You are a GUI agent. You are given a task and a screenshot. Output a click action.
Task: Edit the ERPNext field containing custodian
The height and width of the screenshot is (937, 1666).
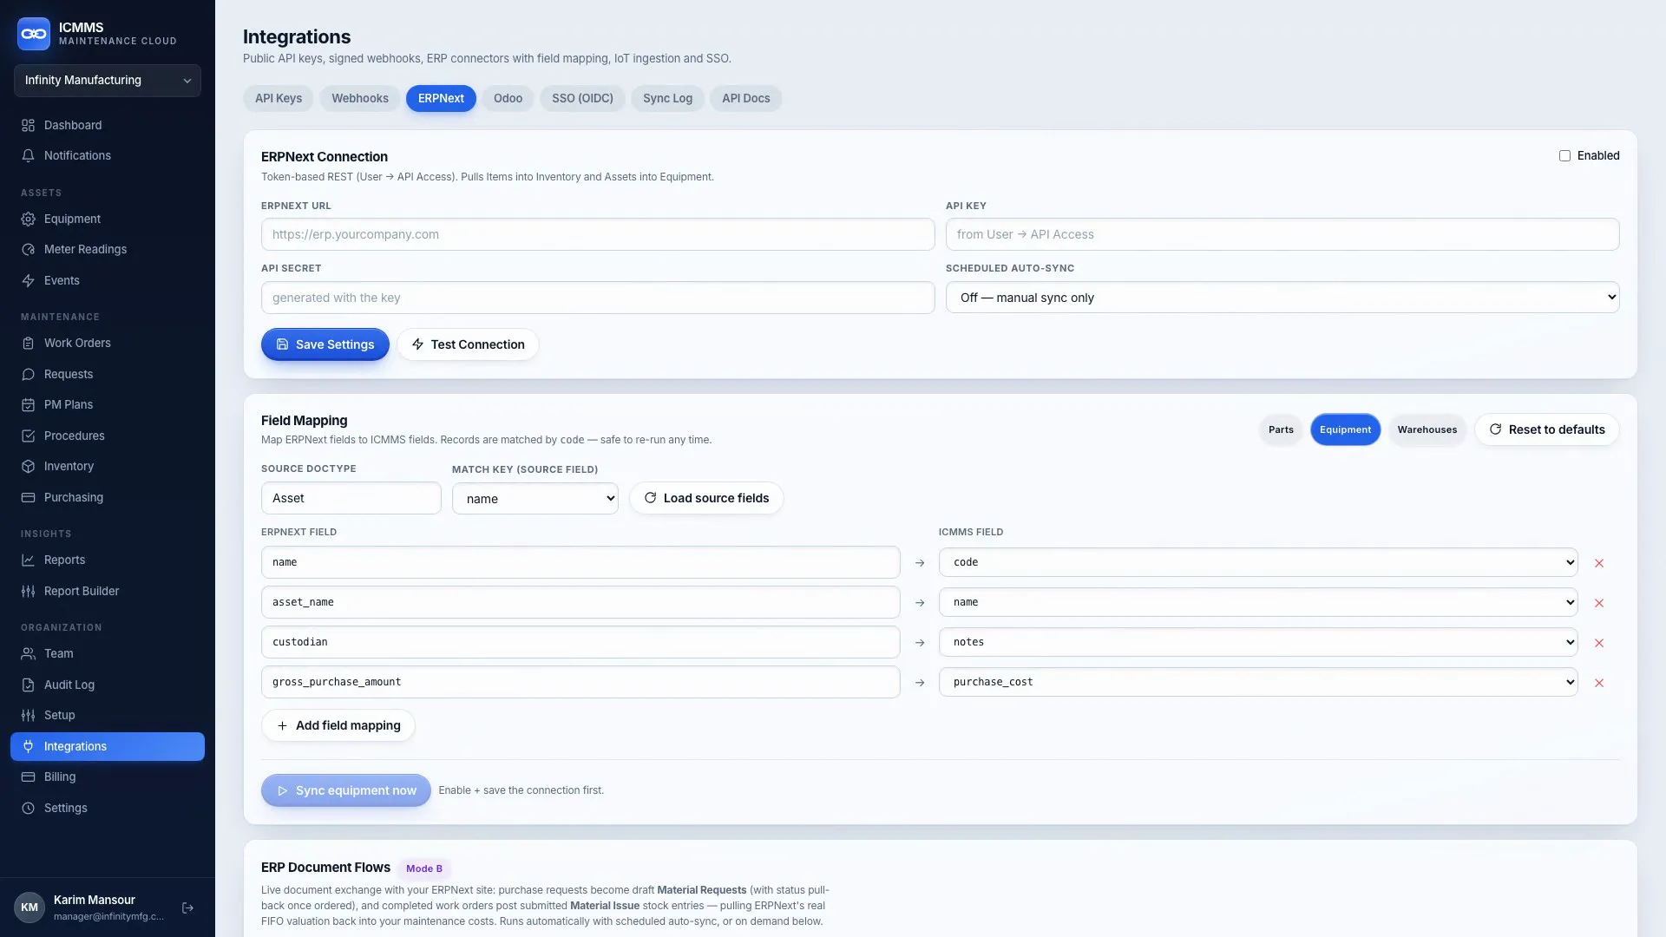tap(580, 642)
